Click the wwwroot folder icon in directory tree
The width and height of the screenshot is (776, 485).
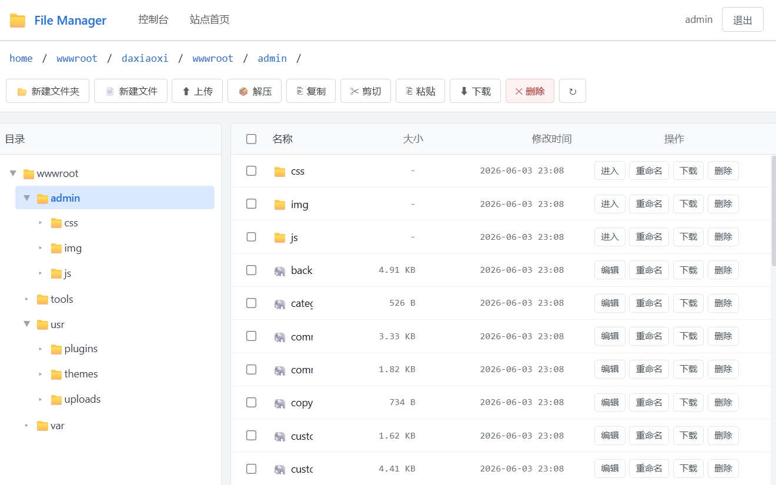pyautogui.click(x=29, y=173)
